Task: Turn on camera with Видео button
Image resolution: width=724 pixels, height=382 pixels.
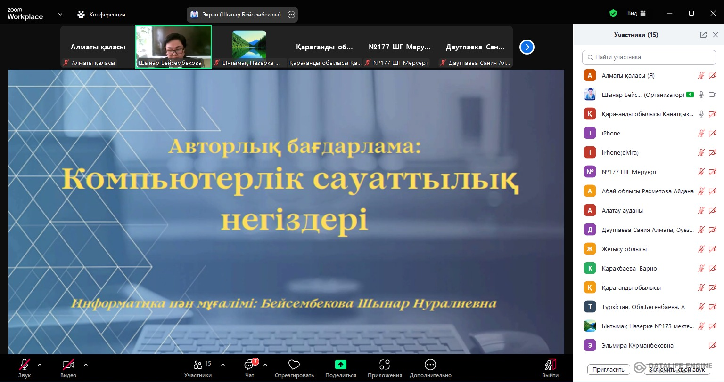Action: [x=68, y=365]
